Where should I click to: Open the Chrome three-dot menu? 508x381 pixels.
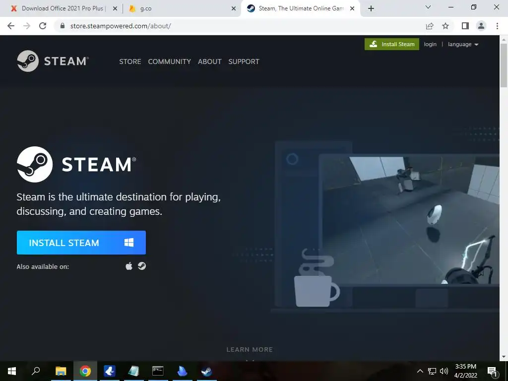(x=497, y=26)
